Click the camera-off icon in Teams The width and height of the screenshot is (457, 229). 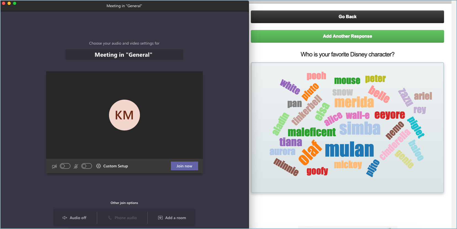54,166
